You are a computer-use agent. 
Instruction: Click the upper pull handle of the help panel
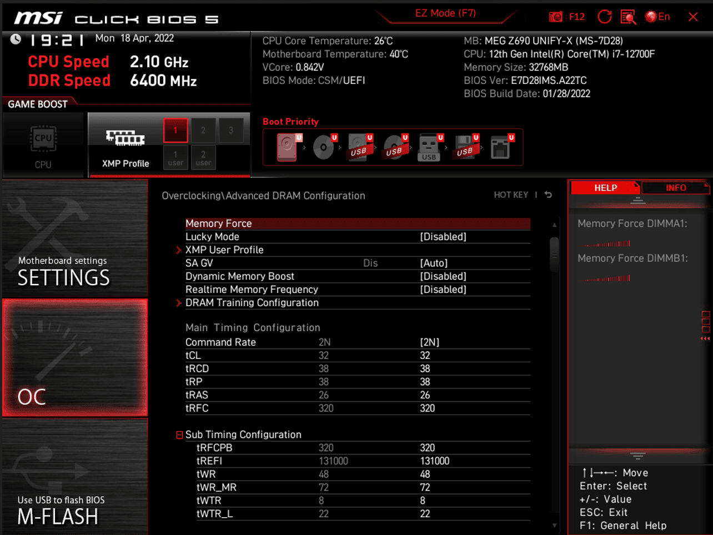(x=637, y=201)
